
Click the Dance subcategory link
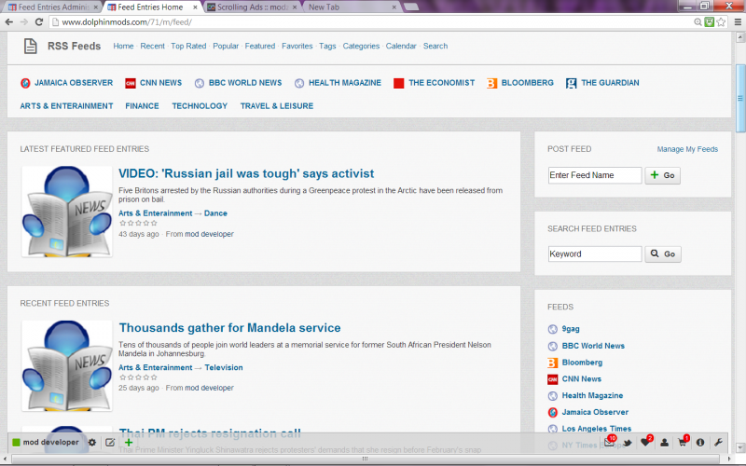pyautogui.click(x=215, y=213)
